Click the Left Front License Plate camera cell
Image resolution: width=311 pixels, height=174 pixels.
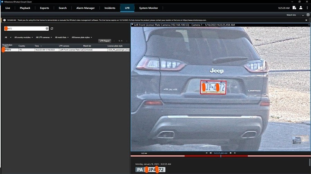tap(72, 50)
